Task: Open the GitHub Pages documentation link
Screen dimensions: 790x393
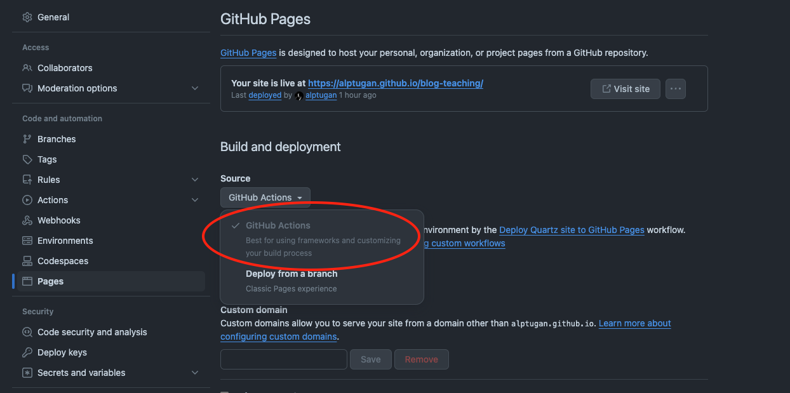Action: [248, 53]
